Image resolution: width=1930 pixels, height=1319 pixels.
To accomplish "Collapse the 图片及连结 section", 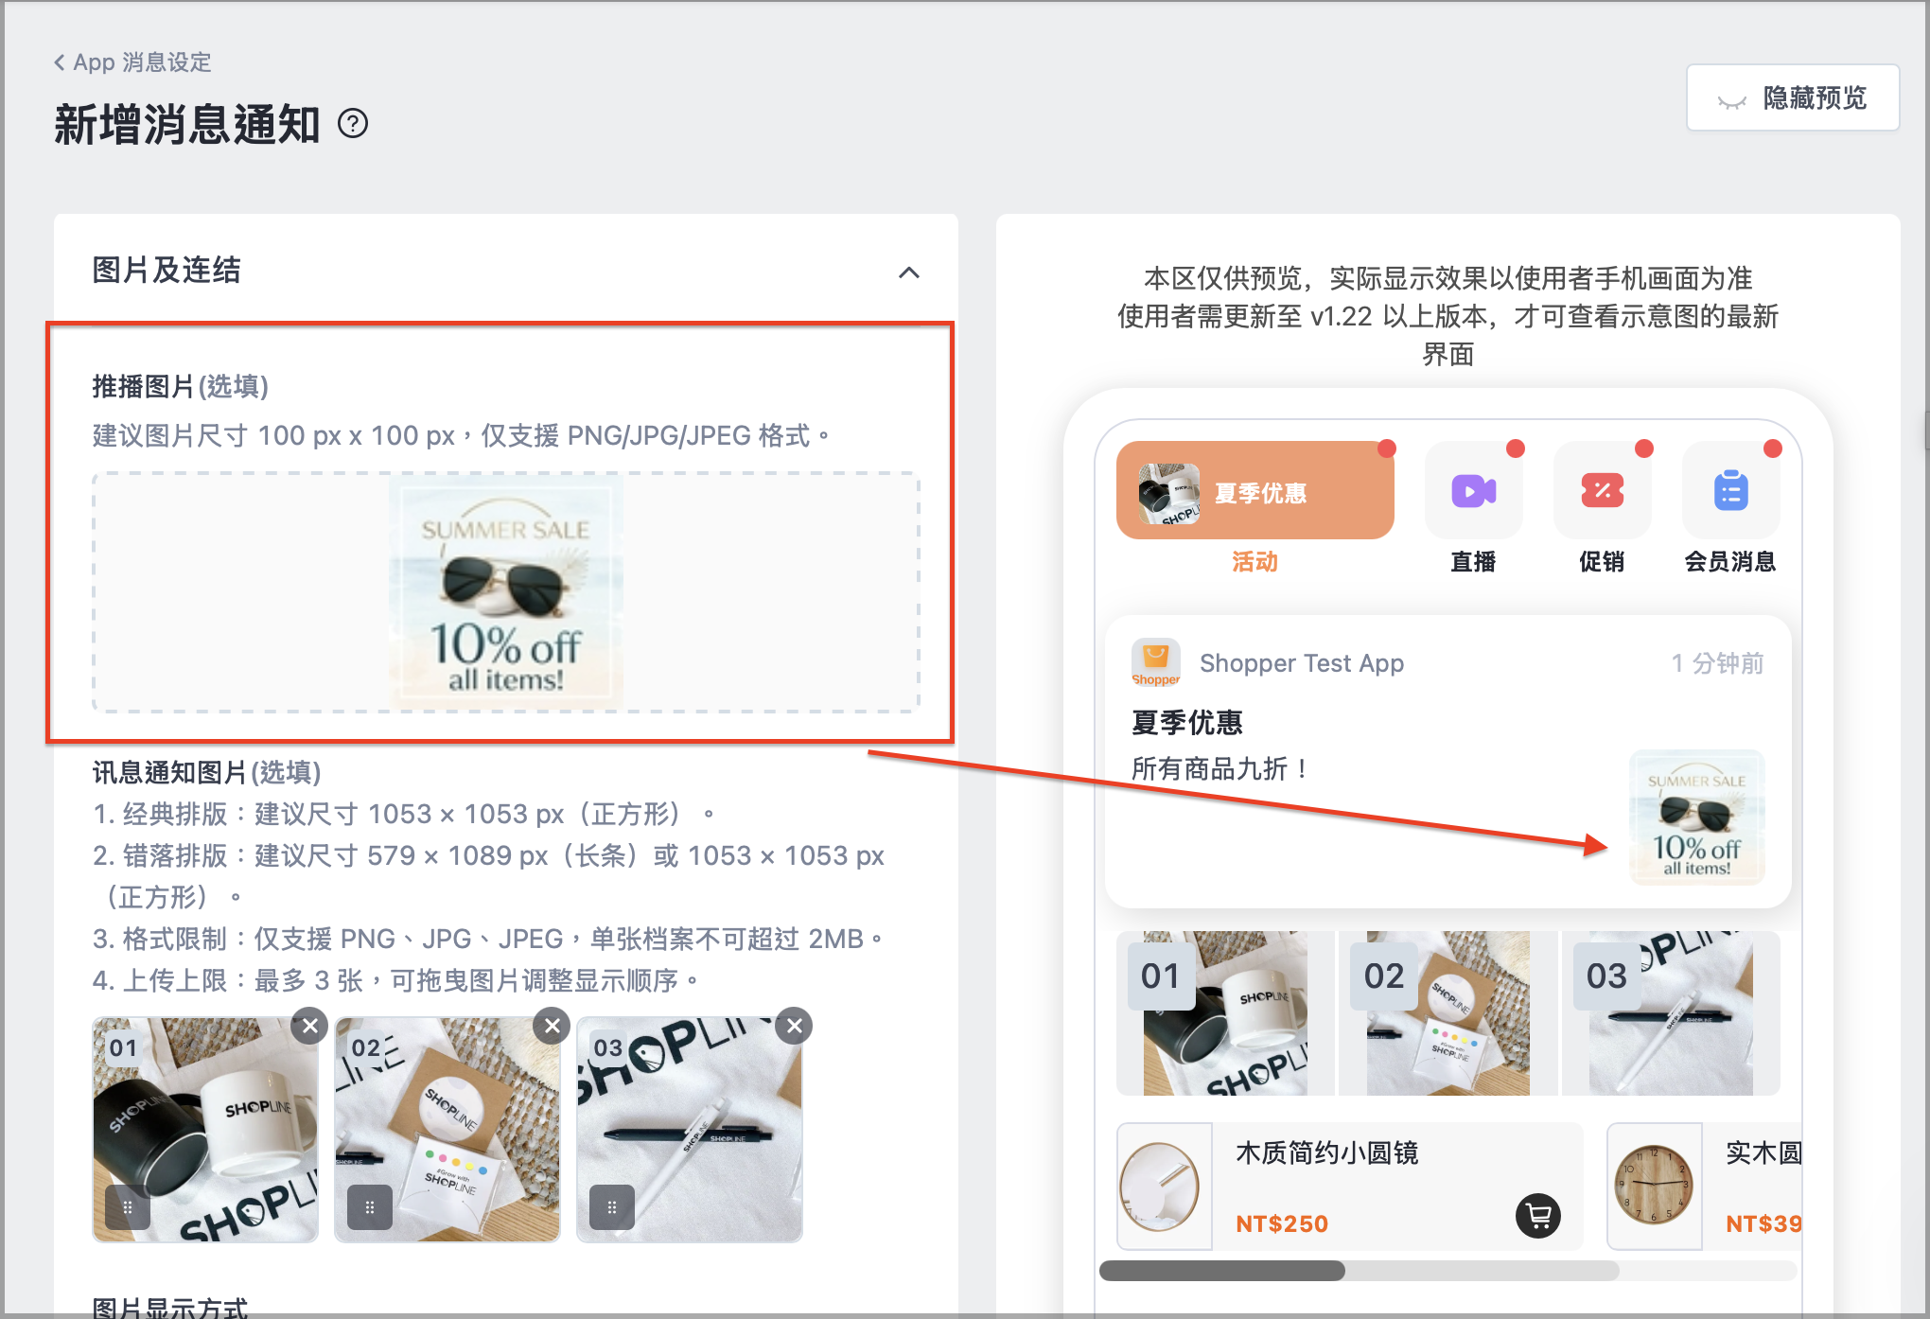I will [908, 273].
